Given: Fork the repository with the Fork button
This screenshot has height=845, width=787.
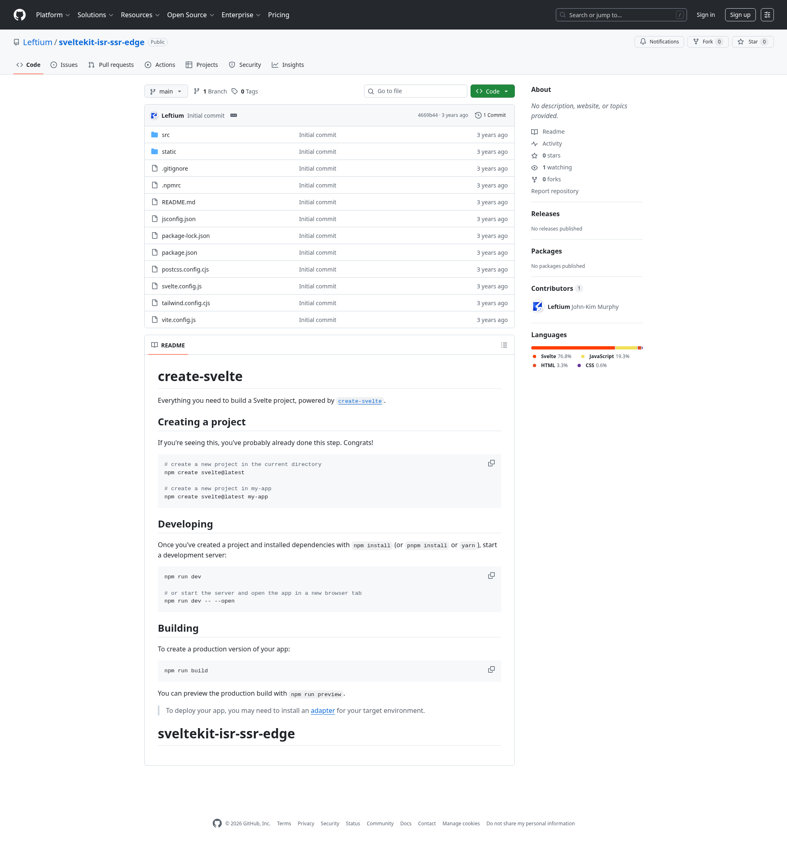Looking at the screenshot, I should (x=707, y=42).
